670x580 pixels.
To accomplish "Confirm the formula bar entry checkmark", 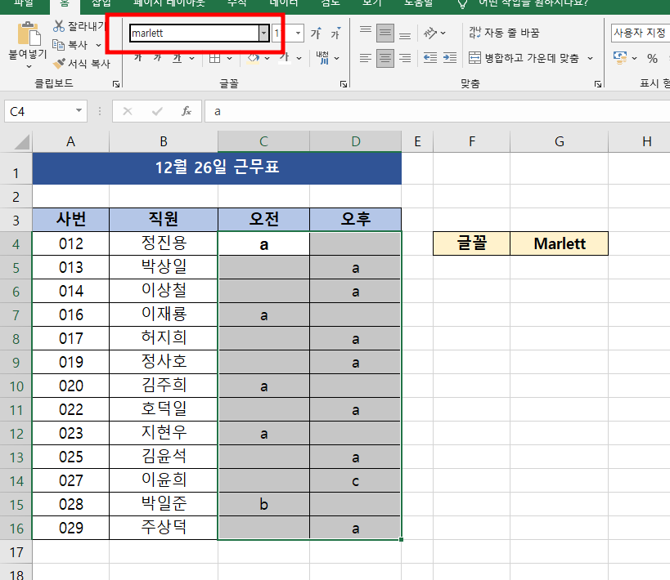I will click(x=157, y=111).
